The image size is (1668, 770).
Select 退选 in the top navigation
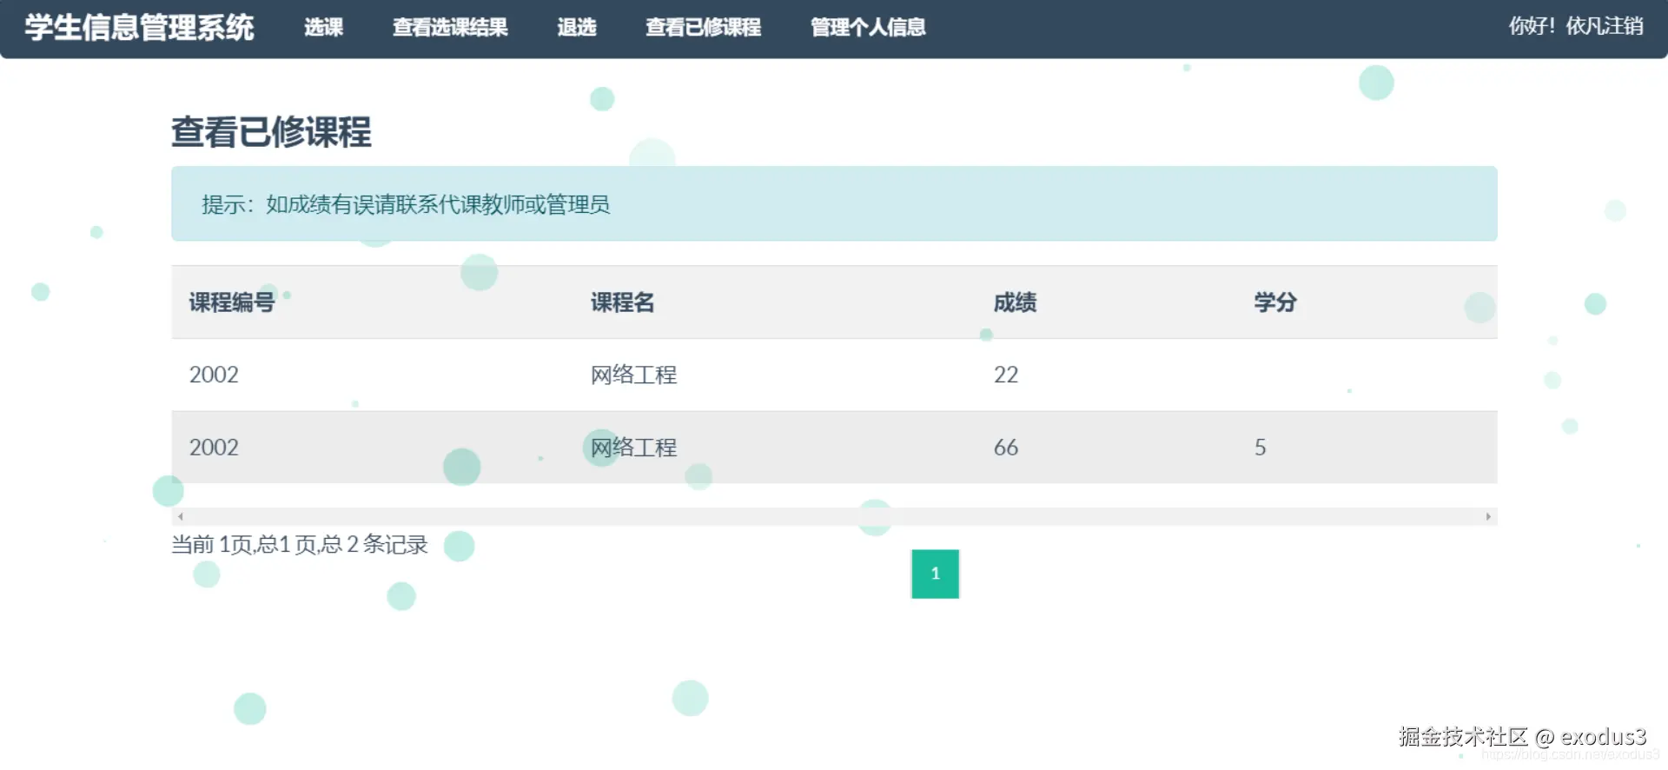(577, 28)
